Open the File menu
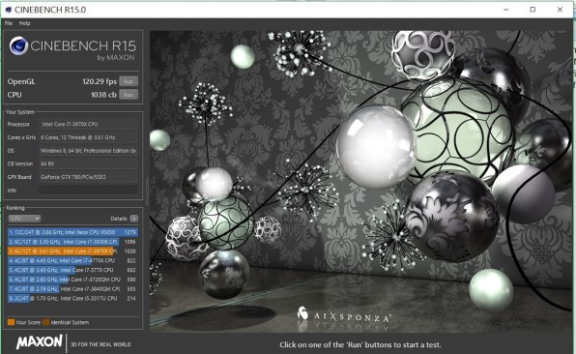This screenshot has height=354, width=576. point(9,23)
